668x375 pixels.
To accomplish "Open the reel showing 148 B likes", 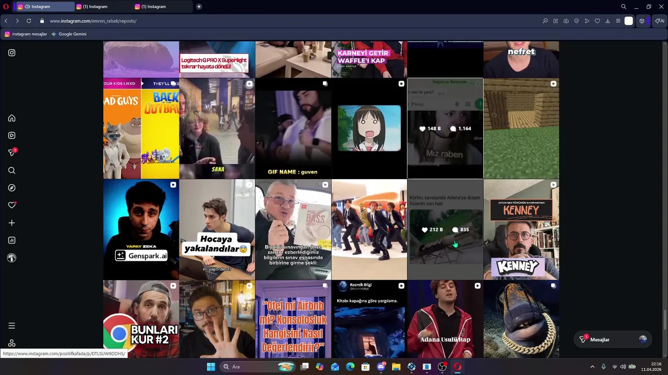I will point(445,129).
